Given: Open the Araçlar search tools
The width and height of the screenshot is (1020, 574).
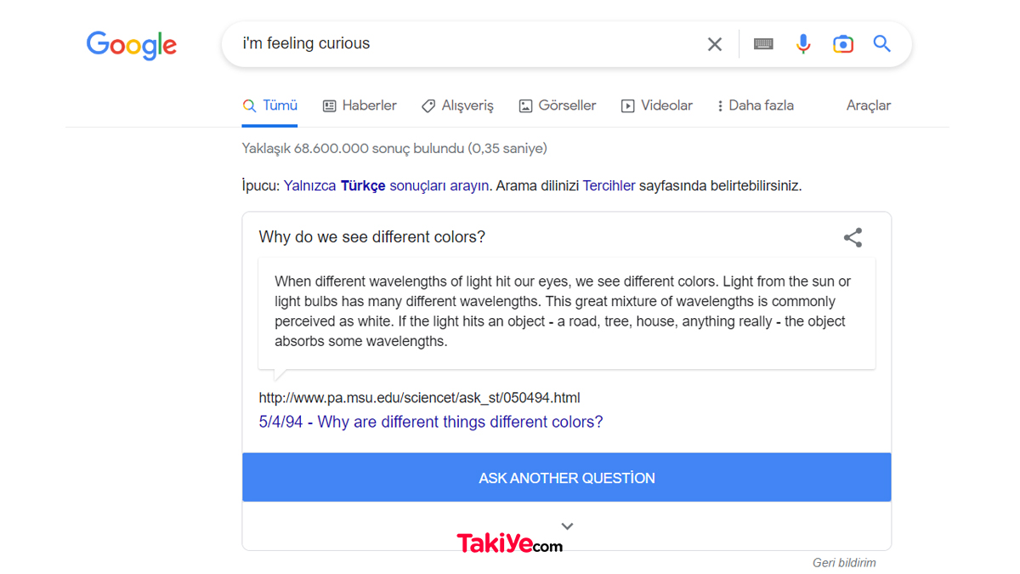Looking at the screenshot, I should (869, 105).
